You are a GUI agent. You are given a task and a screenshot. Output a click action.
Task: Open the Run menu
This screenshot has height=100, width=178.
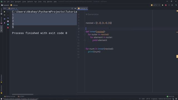click(36, 2)
